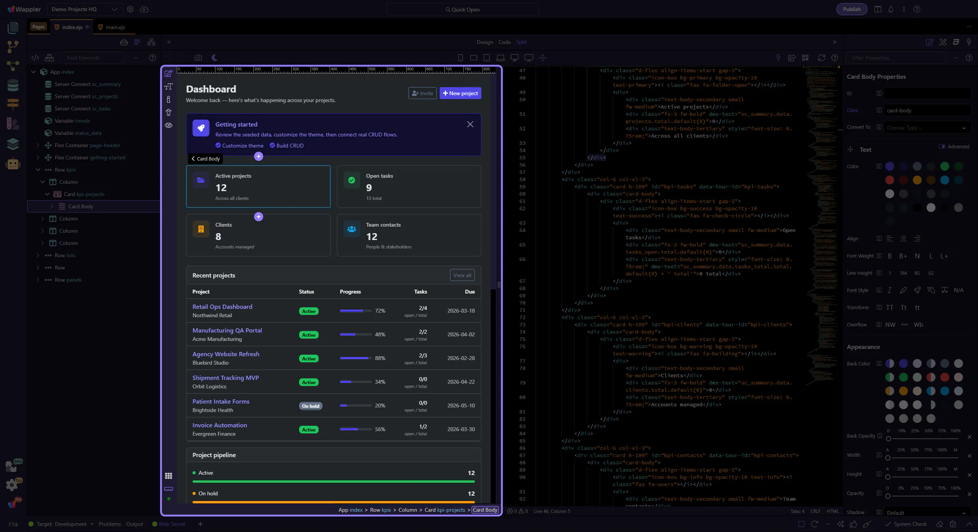Switch to the main.ejs tab
Screen dimensions: 978x532
[115, 27]
